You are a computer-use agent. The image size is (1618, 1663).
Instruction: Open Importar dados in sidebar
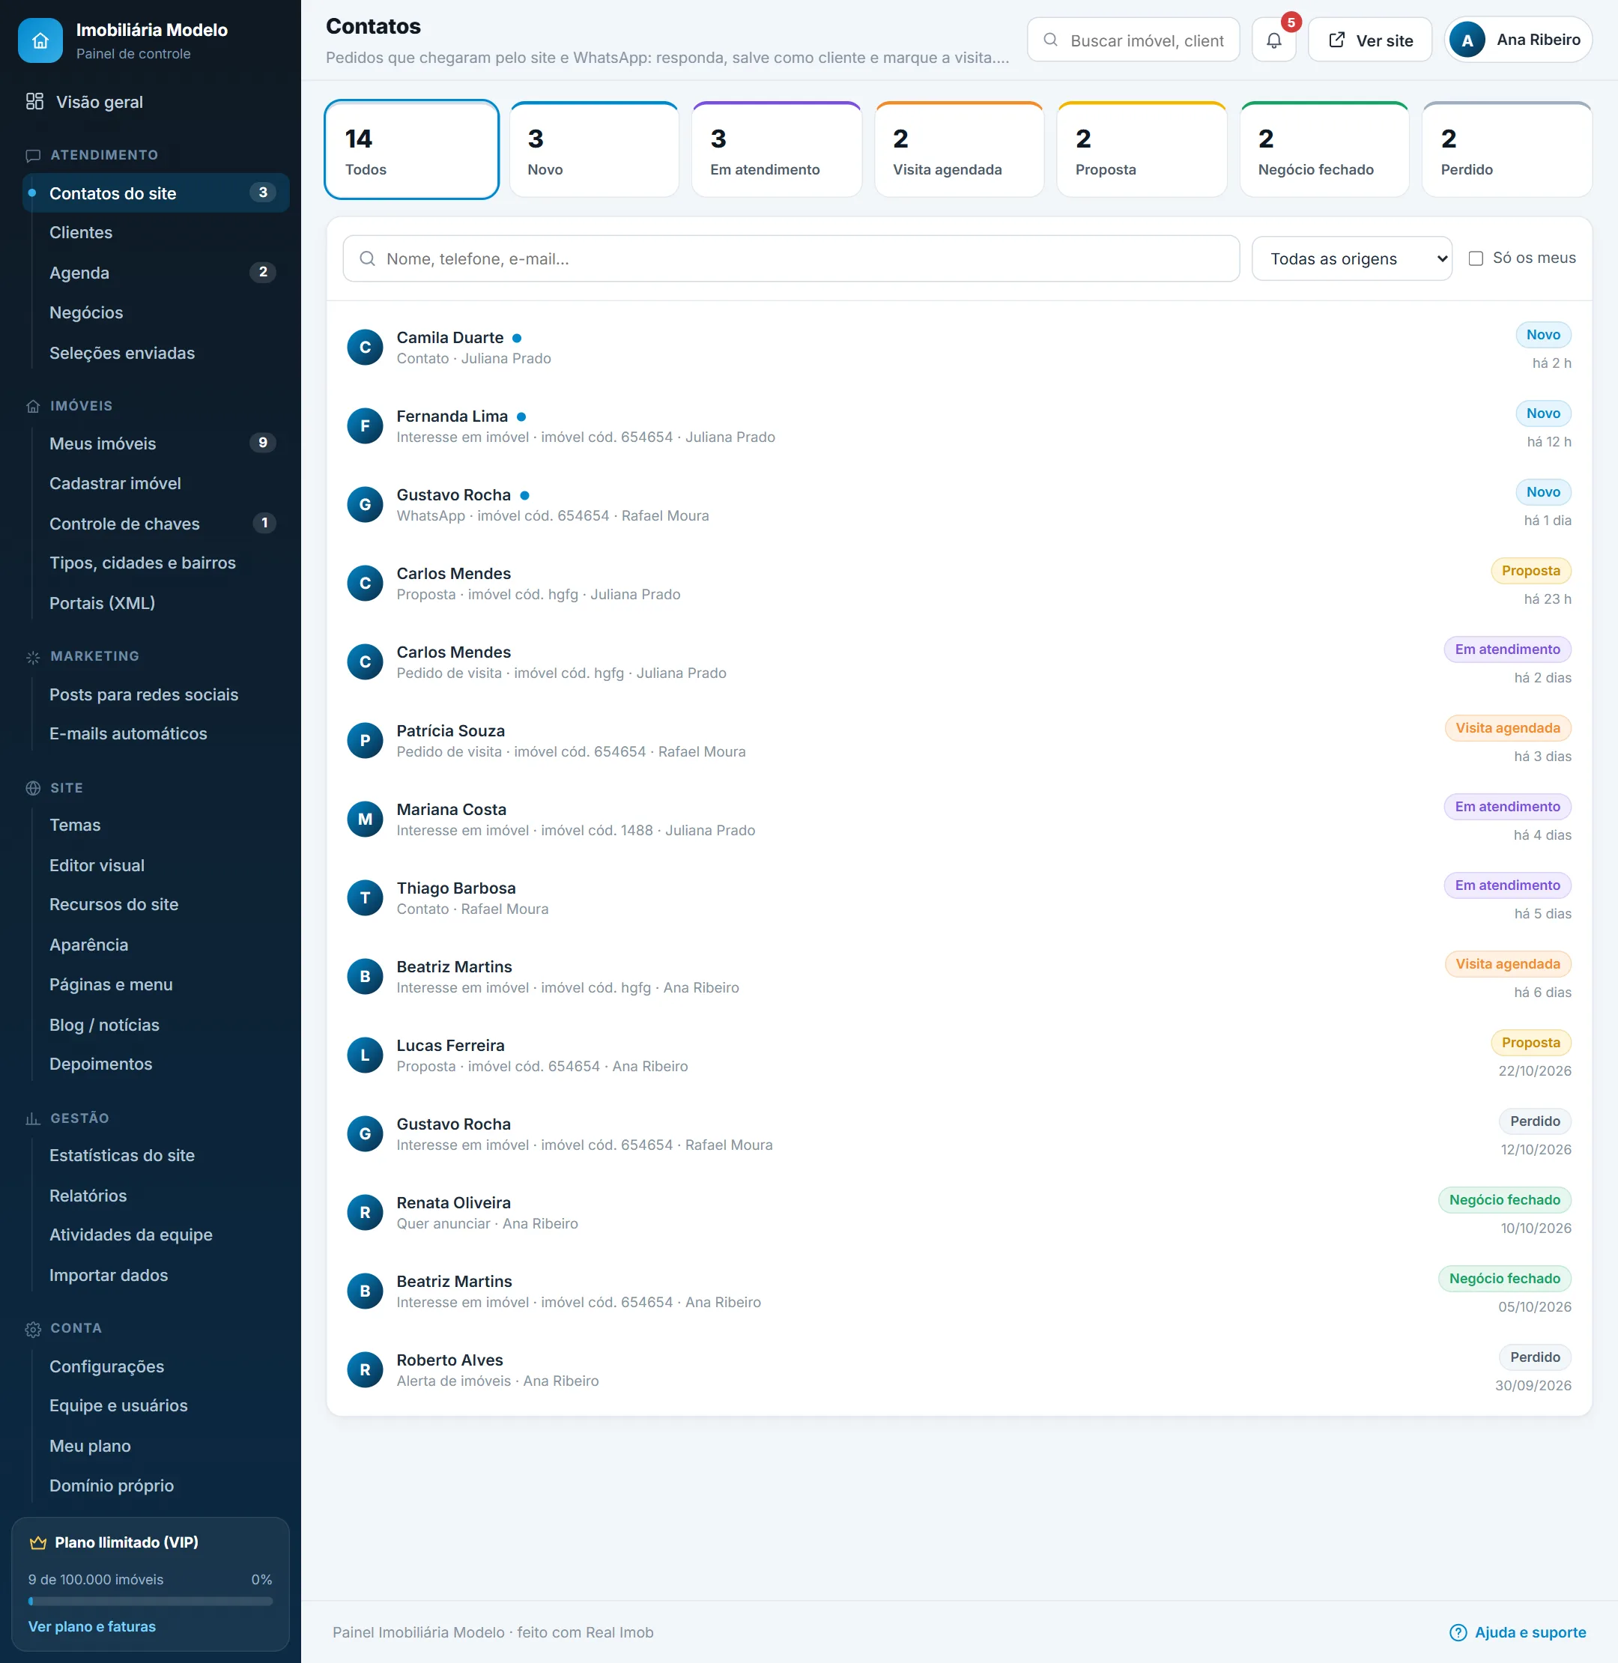(x=109, y=1276)
